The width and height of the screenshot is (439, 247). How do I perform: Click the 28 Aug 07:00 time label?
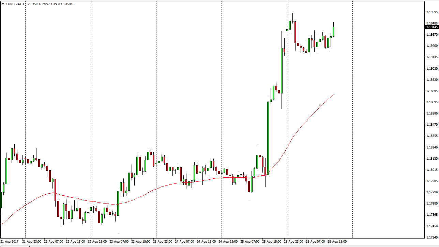point(315,242)
